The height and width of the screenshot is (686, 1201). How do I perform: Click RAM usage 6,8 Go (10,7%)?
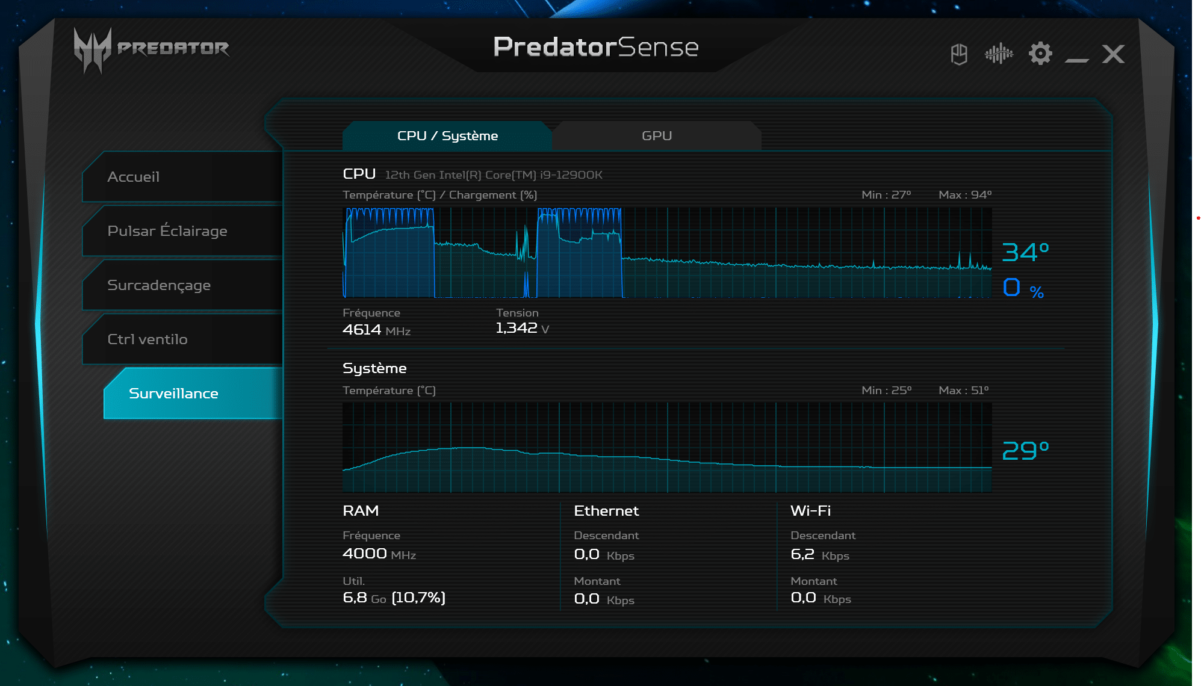(394, 598)
